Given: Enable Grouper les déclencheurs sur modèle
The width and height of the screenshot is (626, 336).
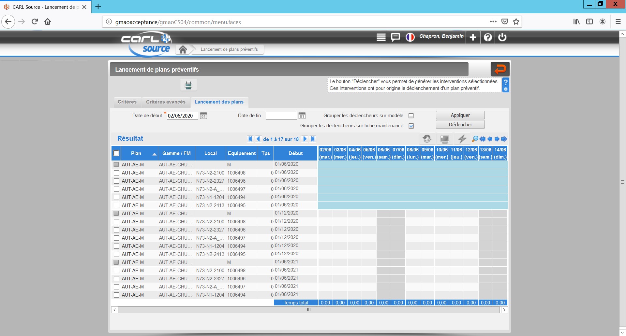Looking at the screenshot, I should (x=411, y=116).
